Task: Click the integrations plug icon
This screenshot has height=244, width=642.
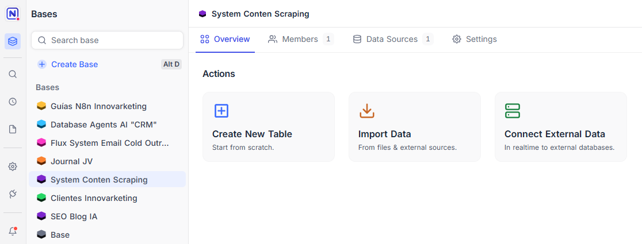Action: click(x=13, y=194)
